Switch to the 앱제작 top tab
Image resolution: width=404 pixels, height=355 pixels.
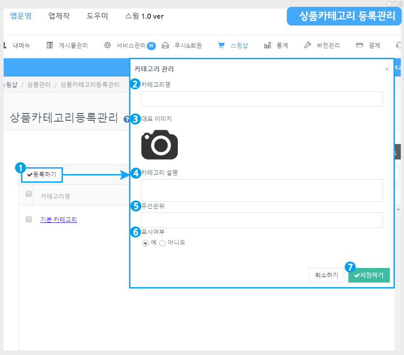59,16
